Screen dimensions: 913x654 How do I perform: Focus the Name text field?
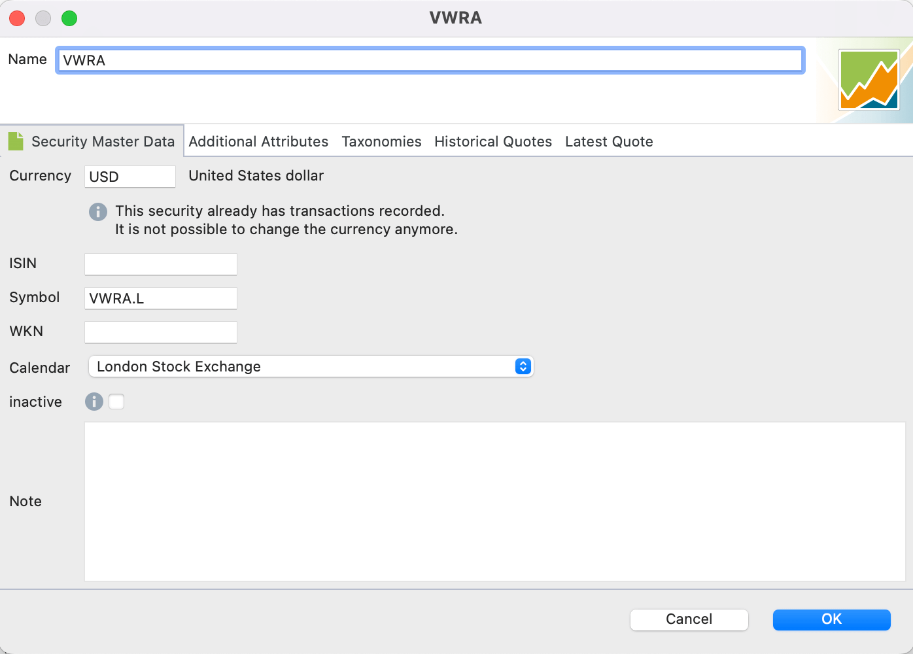coord(430,60)
